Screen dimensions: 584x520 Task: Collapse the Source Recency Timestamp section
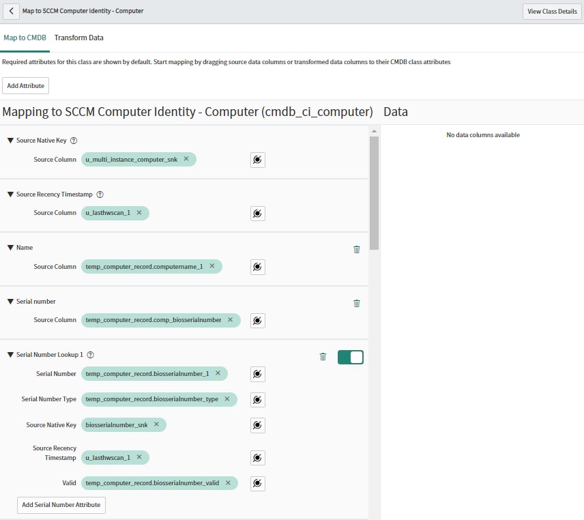(x=10, y=194)
